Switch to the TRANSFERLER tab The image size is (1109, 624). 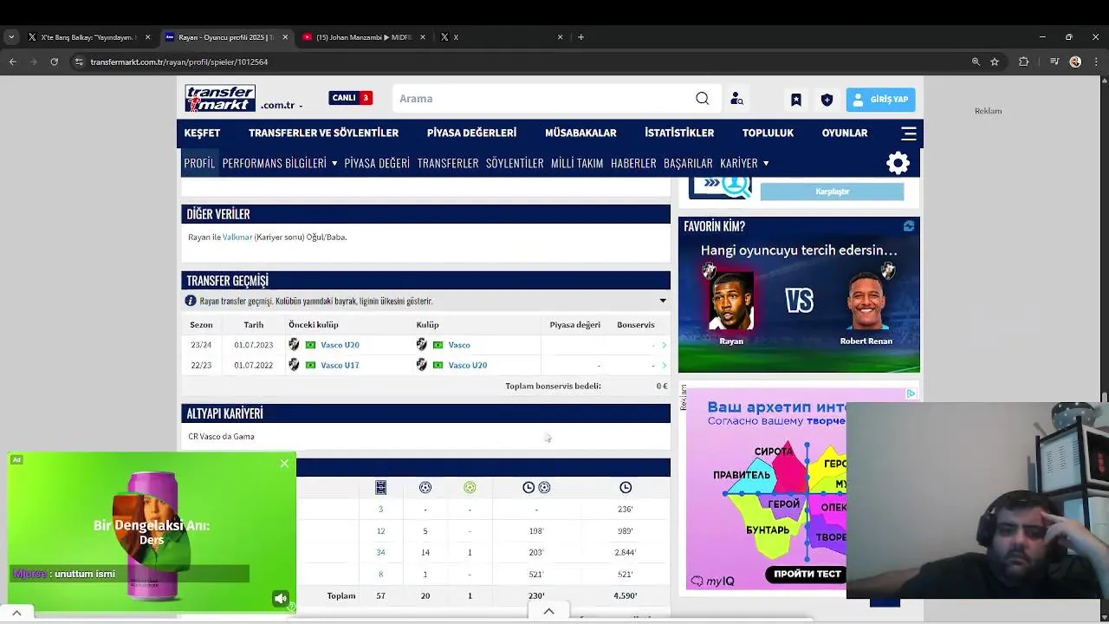coord(448,163)
